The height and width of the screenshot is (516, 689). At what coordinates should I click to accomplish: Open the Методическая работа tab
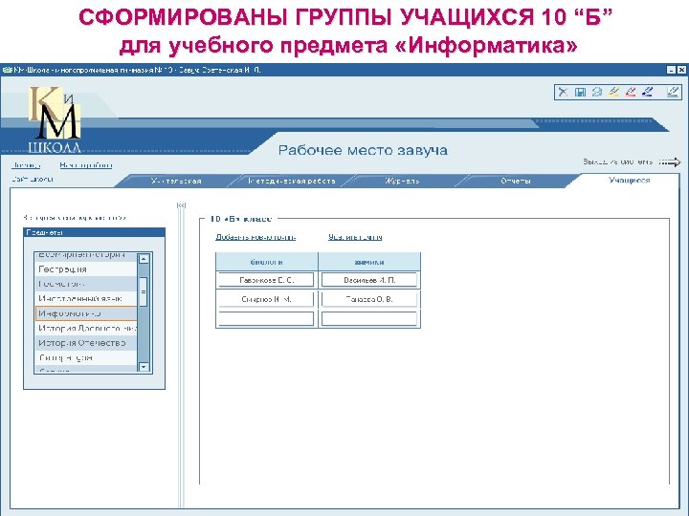pyautogui.click(x=291, y=181)
